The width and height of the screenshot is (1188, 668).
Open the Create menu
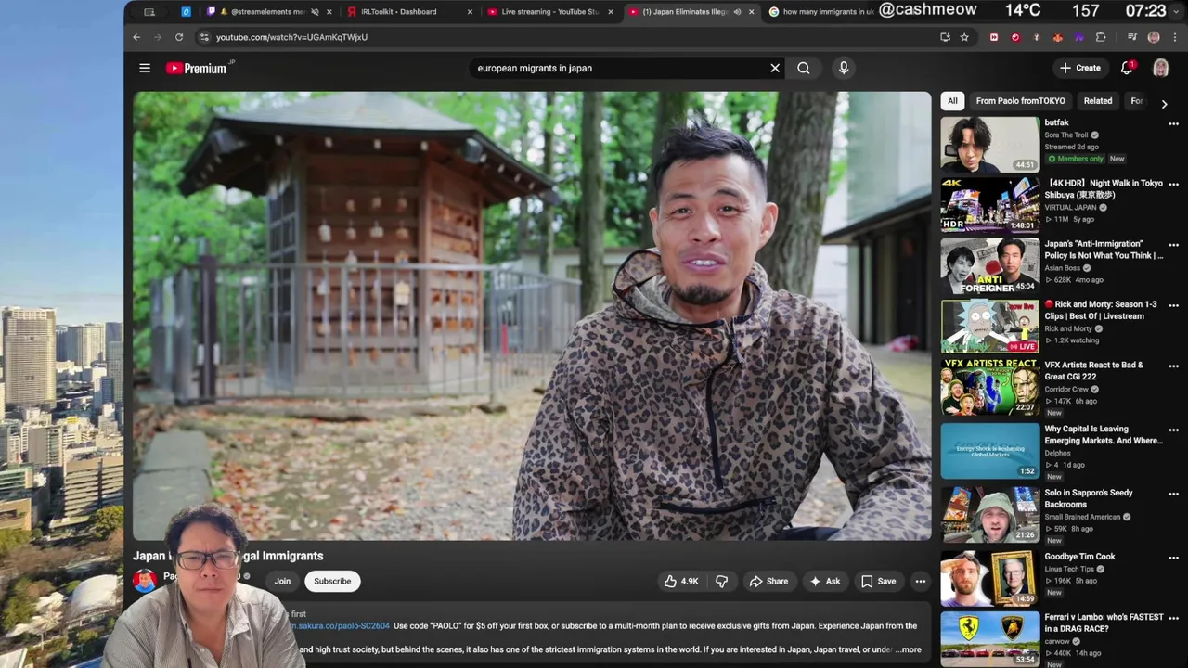click(x=1080, y=68)
